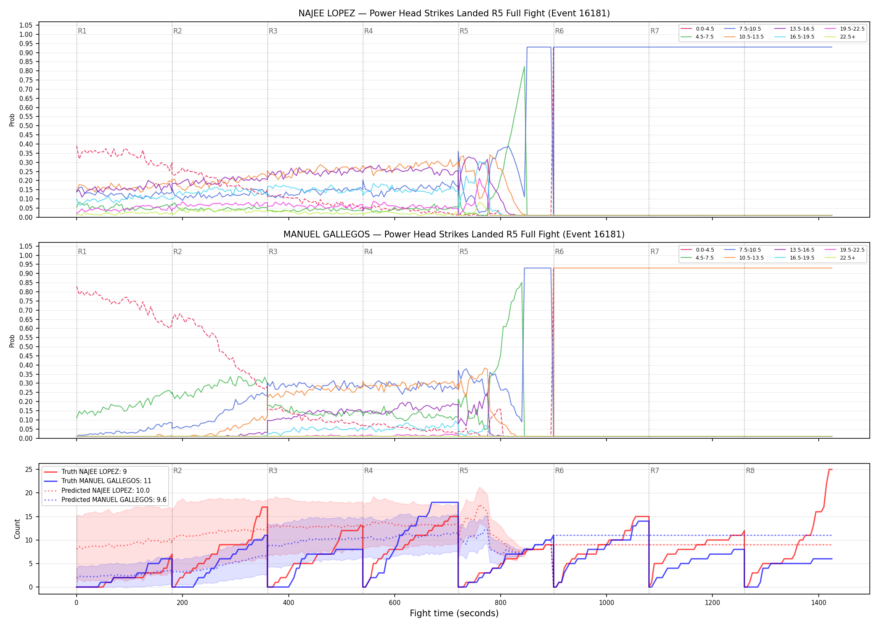This screenshot has width=879, height=628.
Task: Click the R7 round label in Najee Lopez chart
Action: (655, 31)
